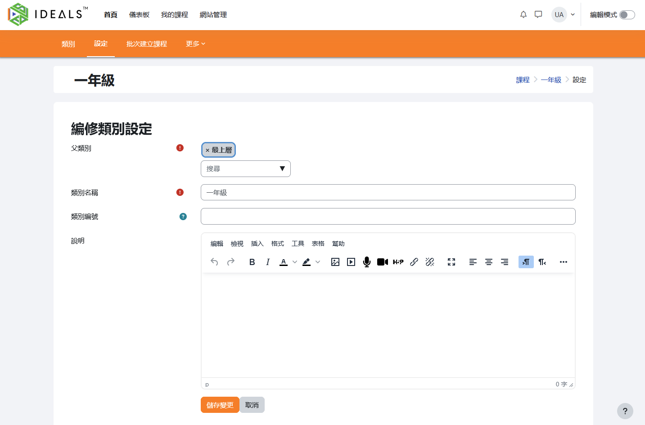Toggle bold formatting in editor
This screenshot has height=425, width=645.
[x=252, y=262]
